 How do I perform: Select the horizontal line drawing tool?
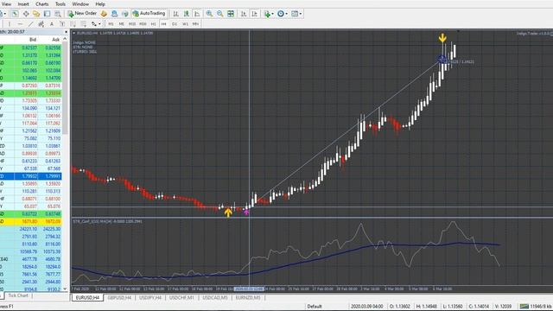coord(20,24)
